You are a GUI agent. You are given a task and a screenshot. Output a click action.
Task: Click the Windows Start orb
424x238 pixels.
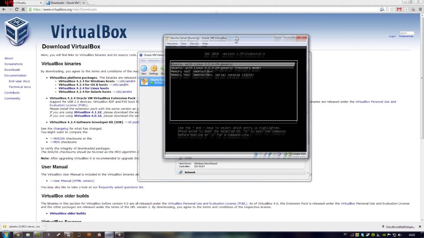click(x=6, y=235)
